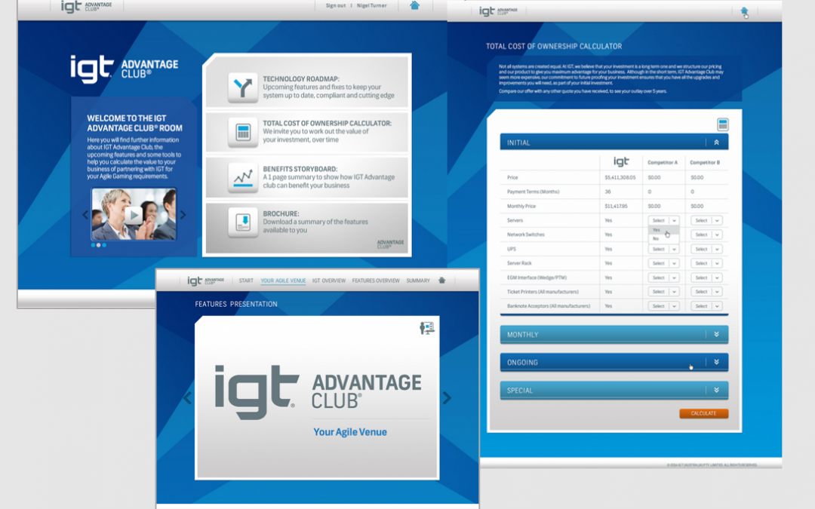Choose Yes in the open Servers dropdown list
Screen dimensions: 815x509
pyautogui.click(x=663, y=229)
